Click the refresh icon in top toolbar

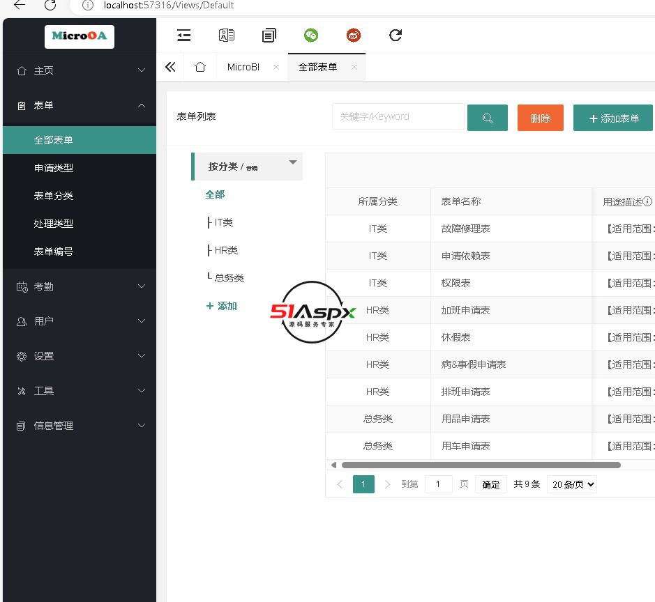396,35
